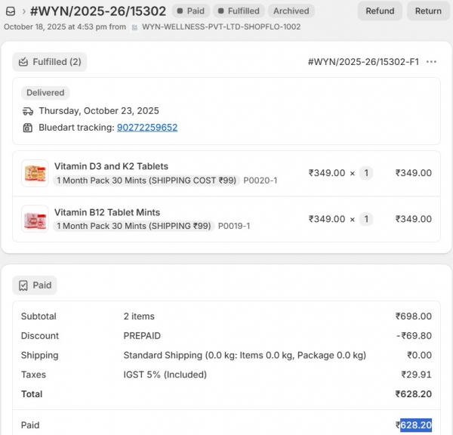The width and height of the screenshot is (453, 435).
Task: Click the orders inbox icon in breadcrumb
Action: coord(10,11)
